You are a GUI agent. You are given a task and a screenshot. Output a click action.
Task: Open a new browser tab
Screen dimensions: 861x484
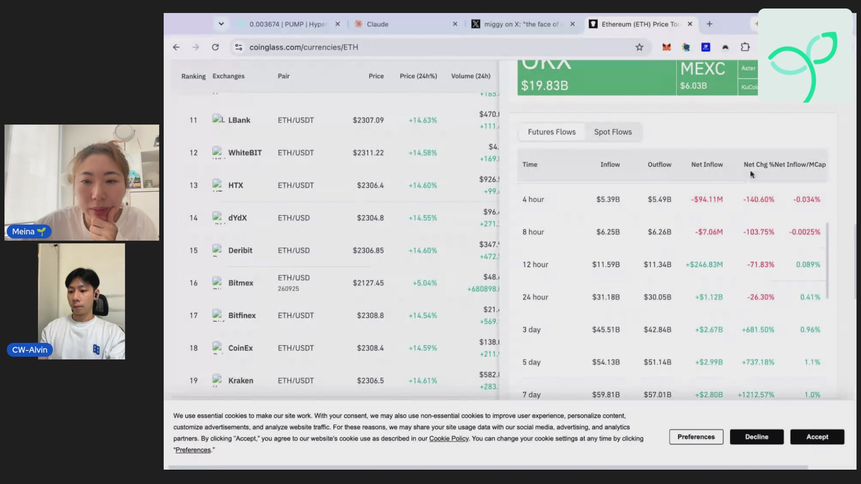point(709,24)
